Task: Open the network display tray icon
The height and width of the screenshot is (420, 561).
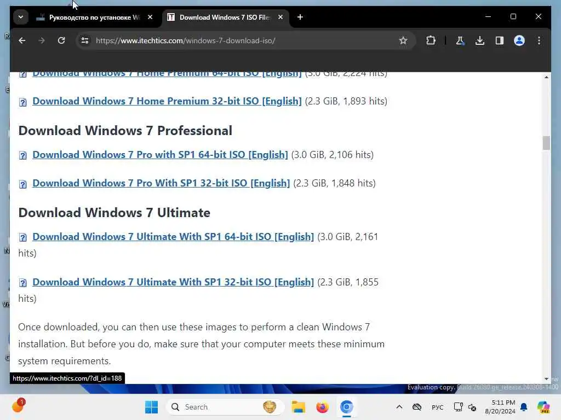Action: point(459,407)
